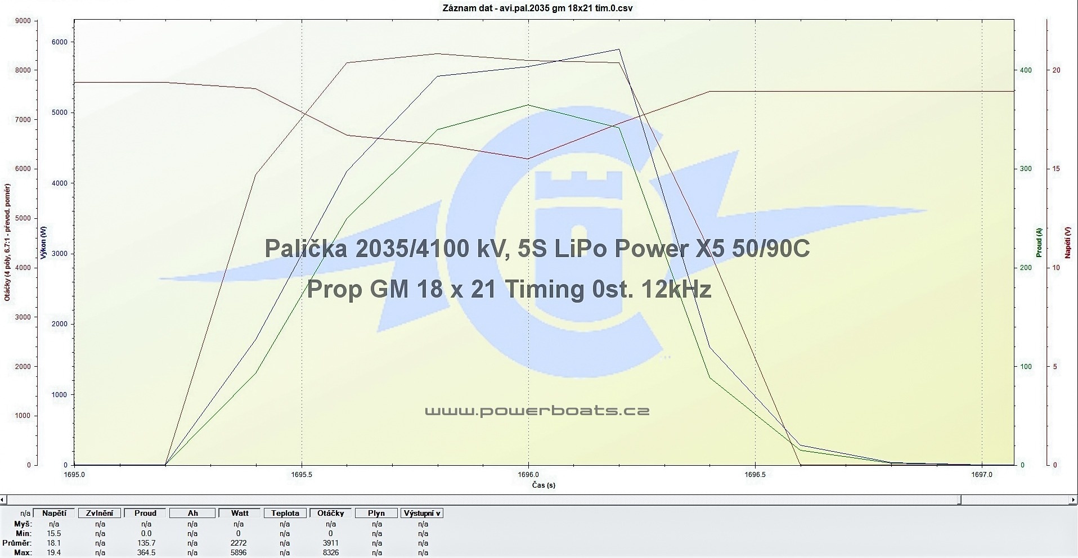The width and height of the screenshot is (1078, 558).
Task: Click the 9000 RPM axis tick label
Action: point(23,21)
